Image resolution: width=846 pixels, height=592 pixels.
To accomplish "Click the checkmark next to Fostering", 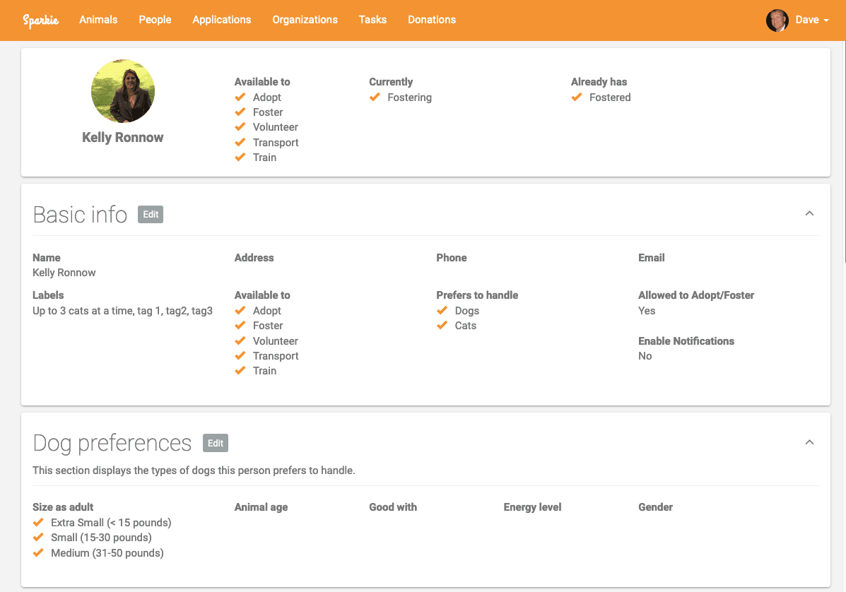I will [375, 97].
